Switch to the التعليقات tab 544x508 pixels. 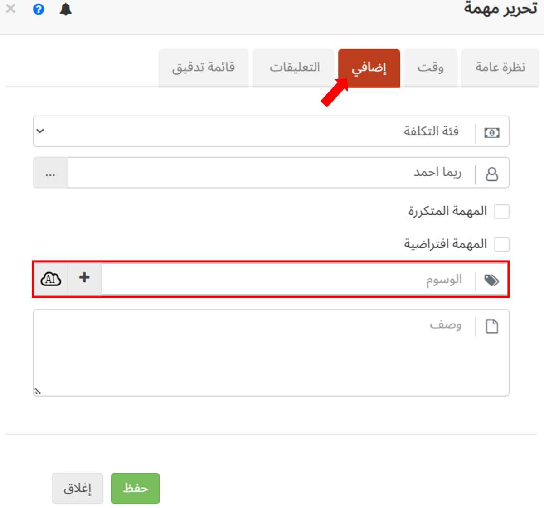(293, 67)
